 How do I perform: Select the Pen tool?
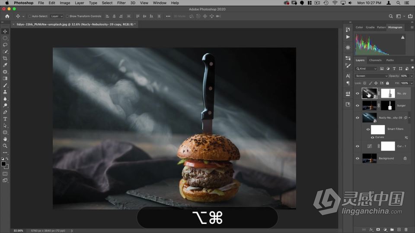(x=5, y=112)
